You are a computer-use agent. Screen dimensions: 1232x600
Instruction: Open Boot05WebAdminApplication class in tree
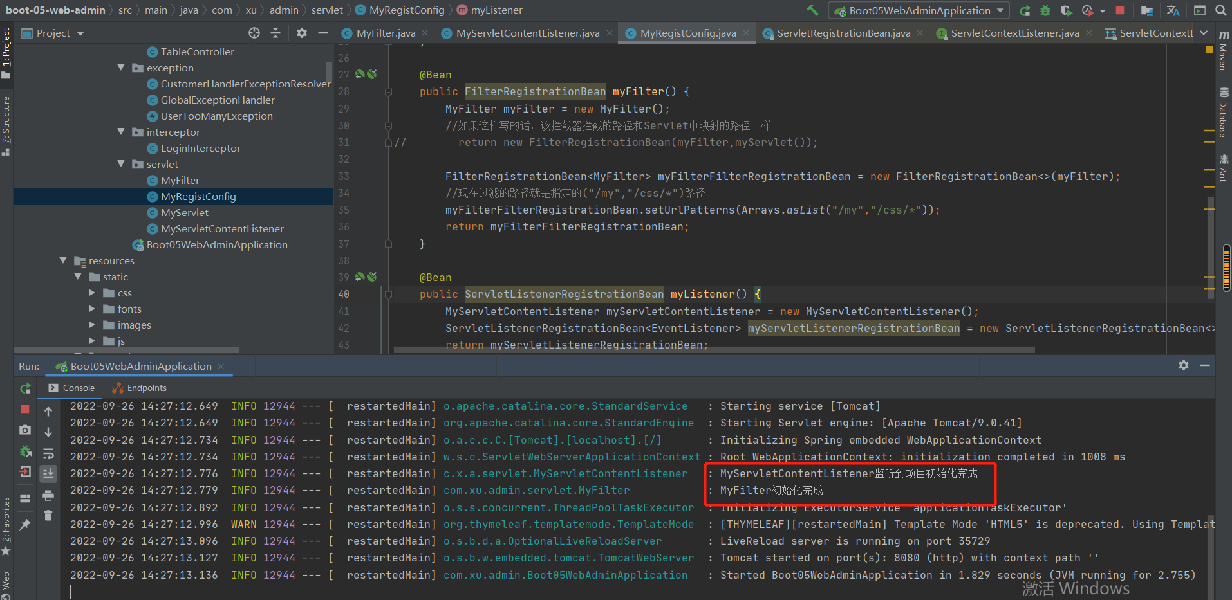[x=216, y=244]
